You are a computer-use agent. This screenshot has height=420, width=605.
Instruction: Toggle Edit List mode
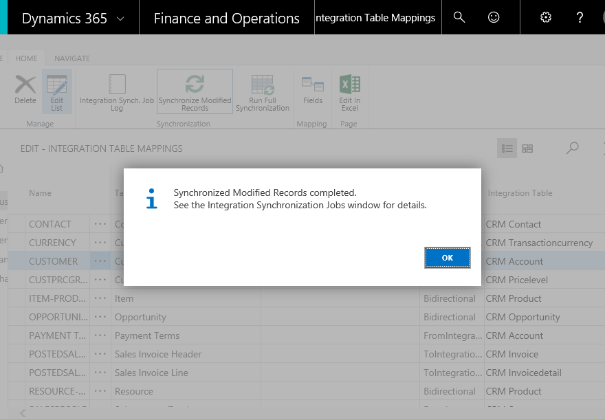[56, 92]
